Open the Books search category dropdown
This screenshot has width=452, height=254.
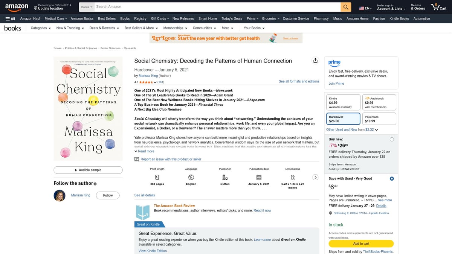click(x=86, y=6)
